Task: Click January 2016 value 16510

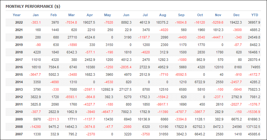Action: tap(36, 67)
